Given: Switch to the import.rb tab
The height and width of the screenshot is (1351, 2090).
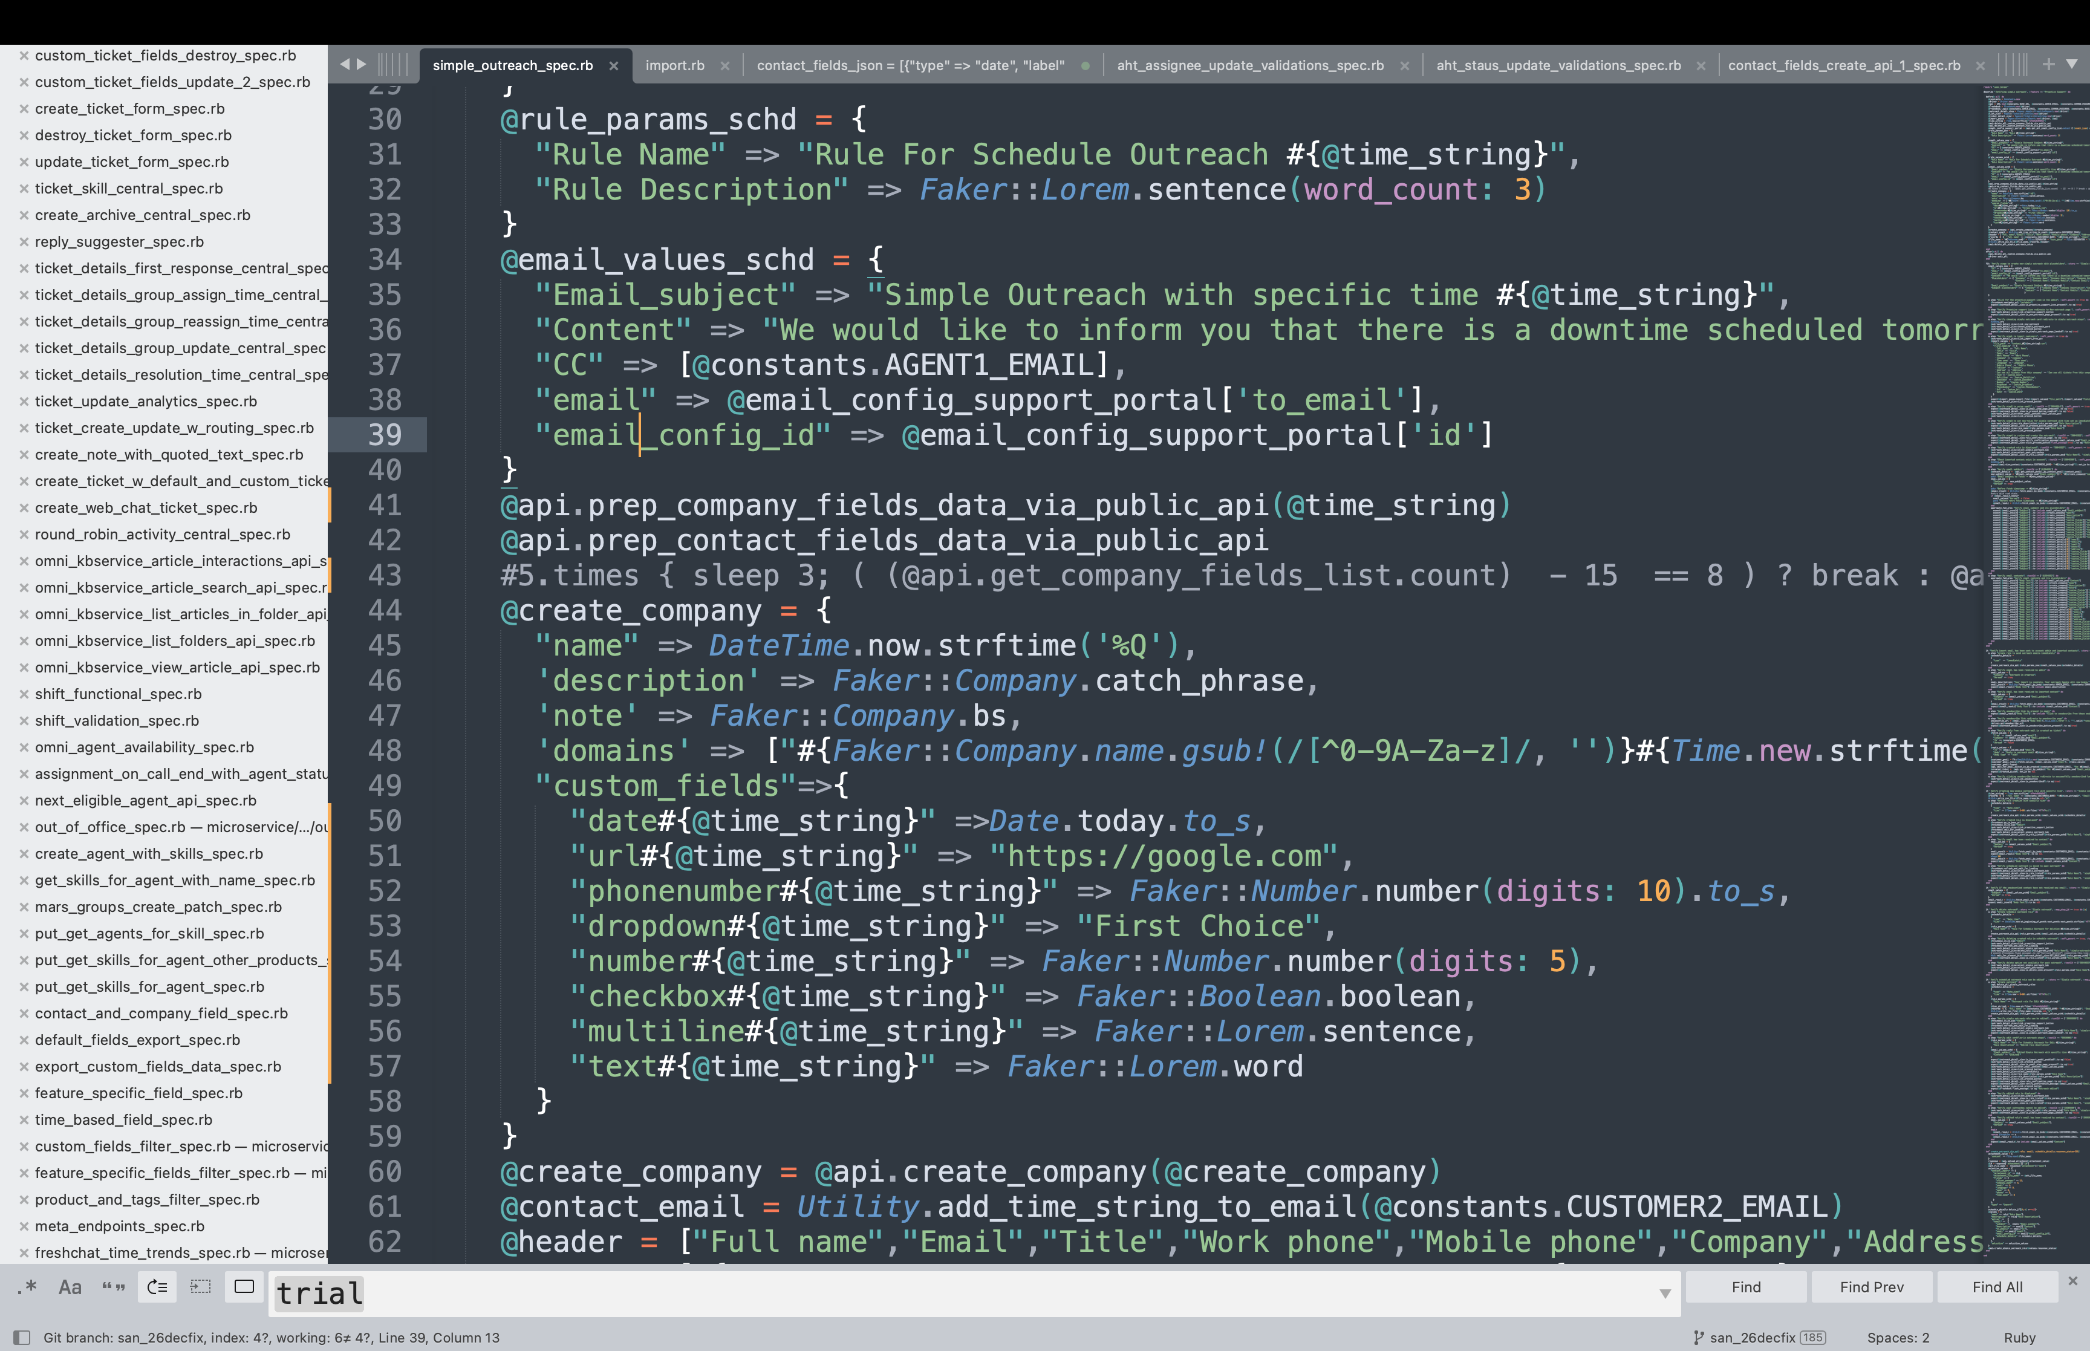Looking at the screenshot, I should [x=674, y=66].
